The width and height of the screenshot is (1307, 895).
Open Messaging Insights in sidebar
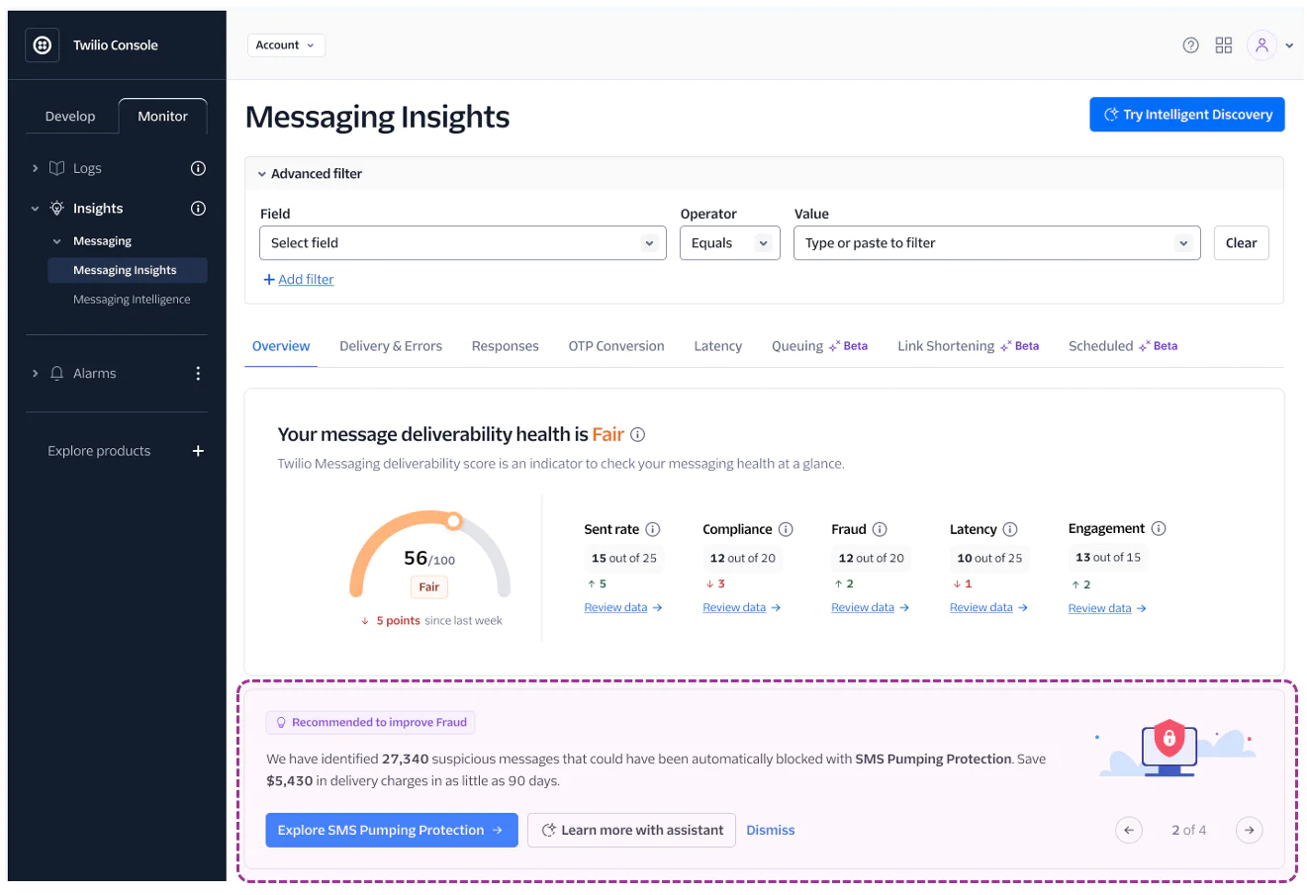128,271
